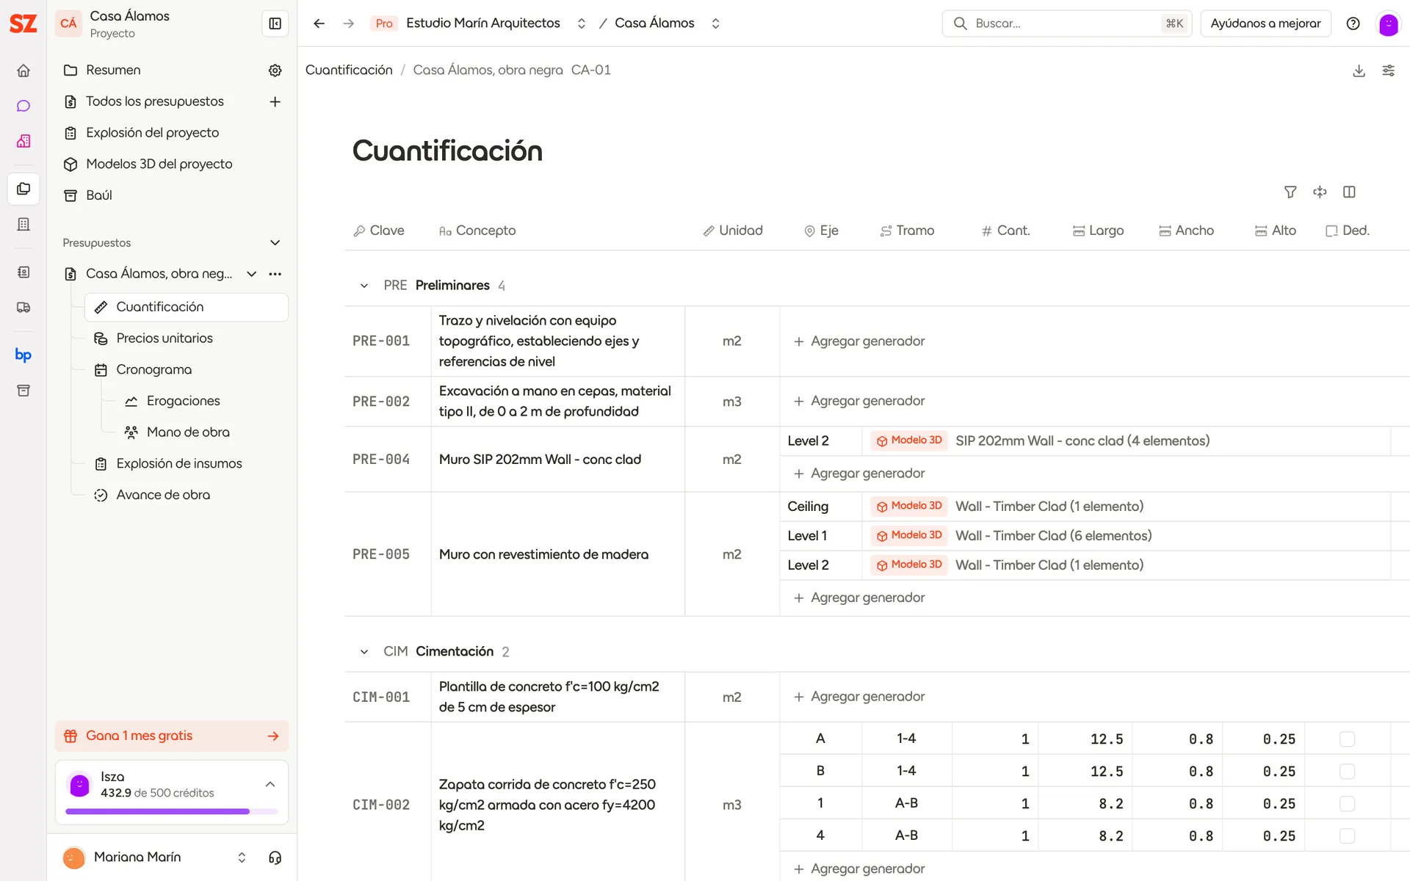
Task: Open Modelo 3D tag for Ceiling row
Action: pyautogui.click(x=908, y=506)
